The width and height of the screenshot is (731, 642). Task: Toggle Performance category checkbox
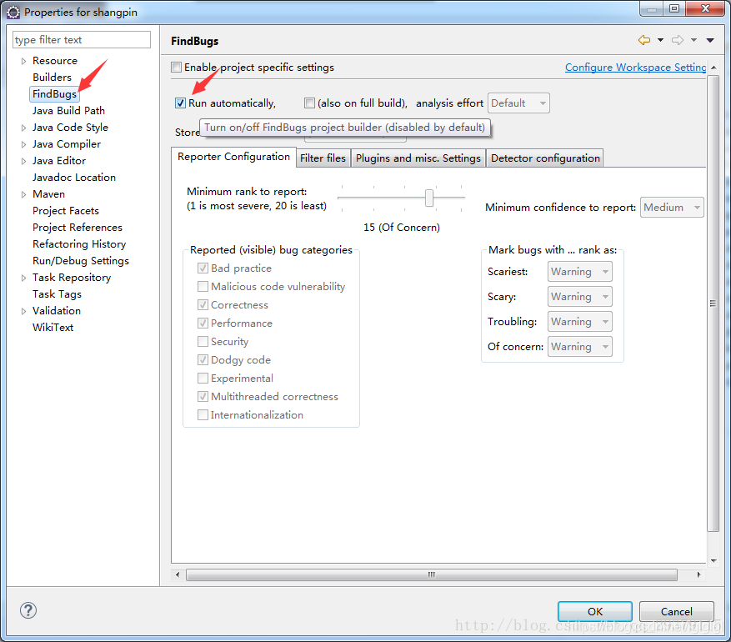pyautogui.click(x=203, y=324)
